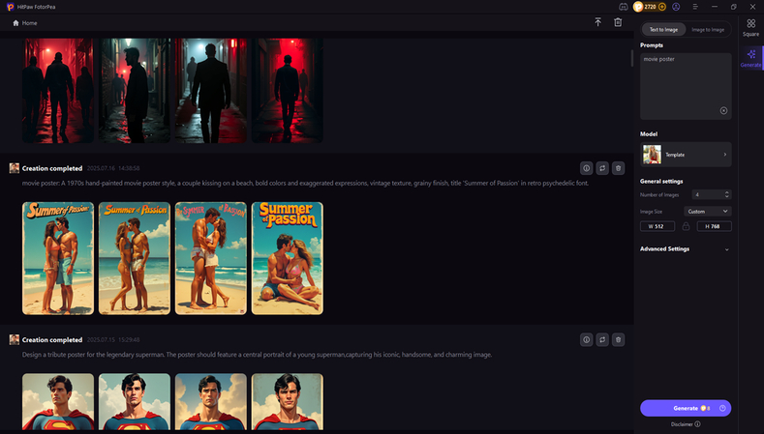Open the Template model selector
The image size is (764, 434).
click(686, 155)
